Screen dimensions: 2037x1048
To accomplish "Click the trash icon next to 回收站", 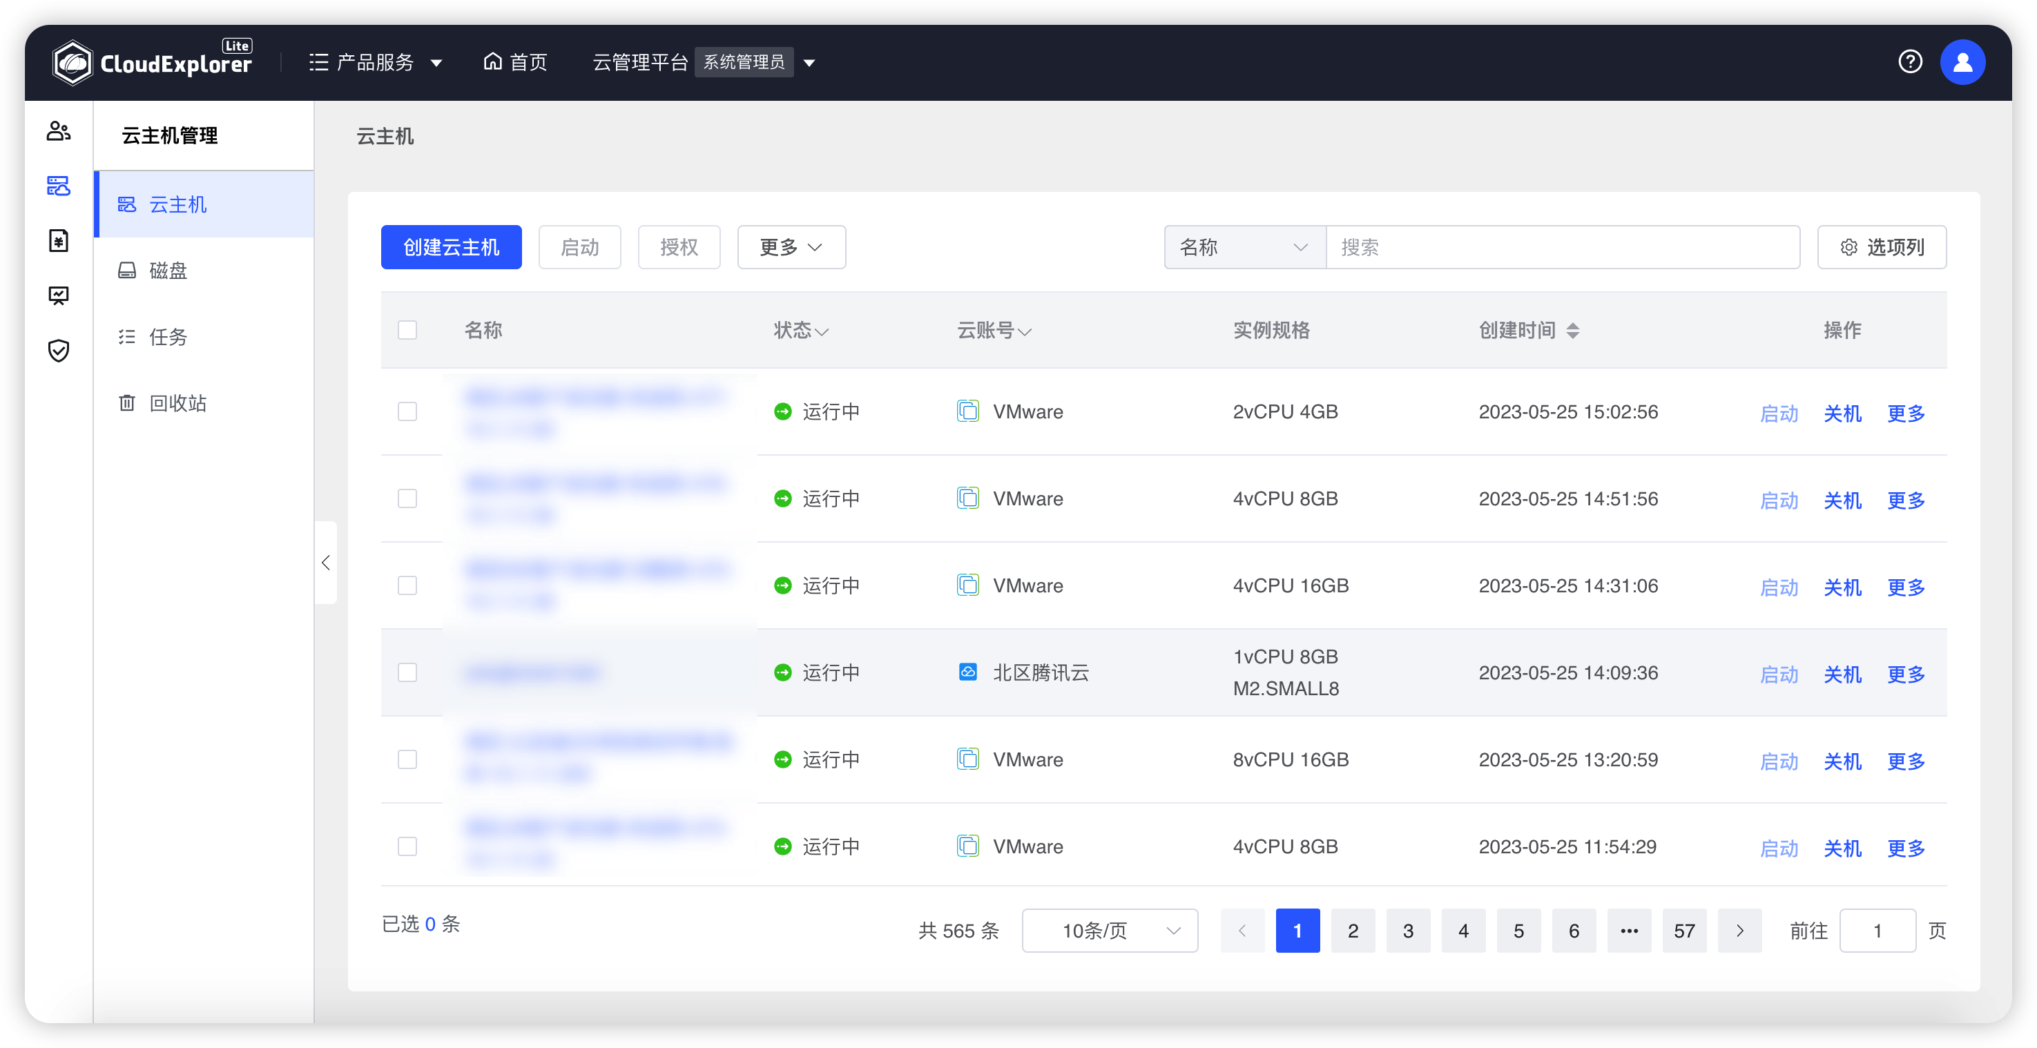I will tap(127, 402).
